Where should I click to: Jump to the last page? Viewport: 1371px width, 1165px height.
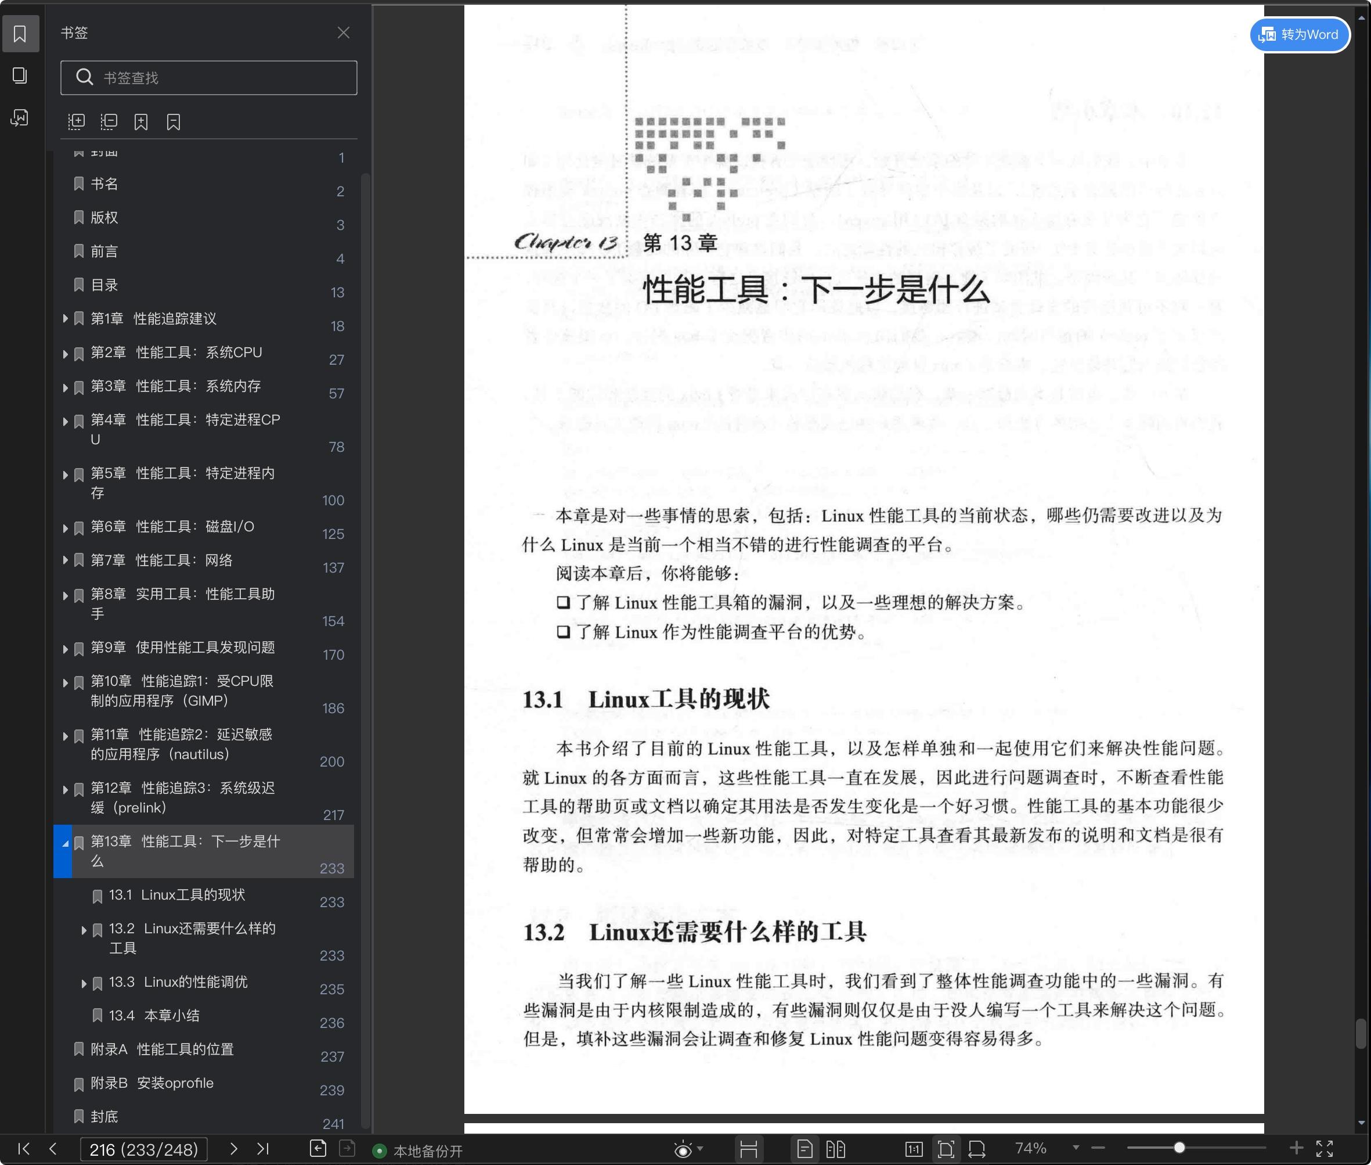(x=263, y=1149)
